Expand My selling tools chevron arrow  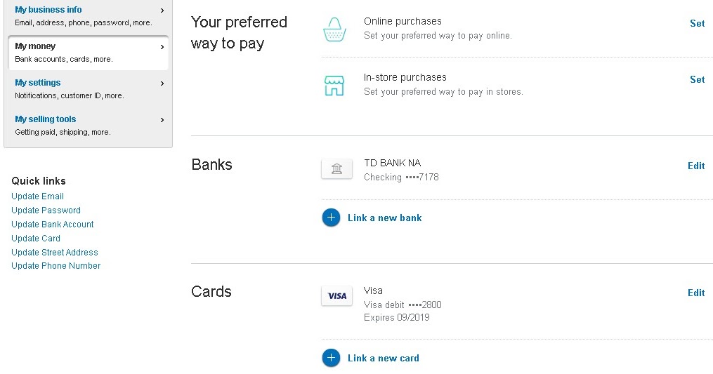click(x=162, y=120)
